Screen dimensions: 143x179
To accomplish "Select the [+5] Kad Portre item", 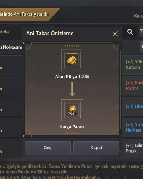I will (134, 85).
